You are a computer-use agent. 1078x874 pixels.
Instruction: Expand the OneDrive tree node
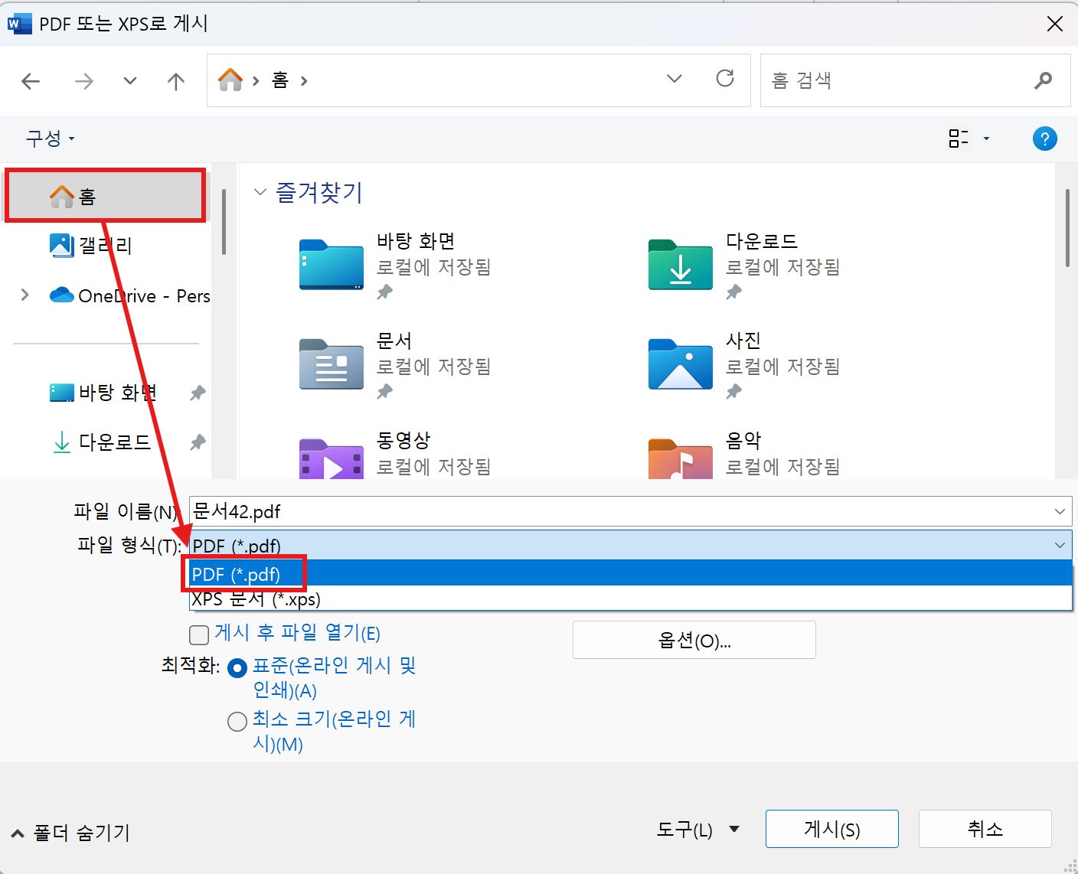click(x=25, y=295)
